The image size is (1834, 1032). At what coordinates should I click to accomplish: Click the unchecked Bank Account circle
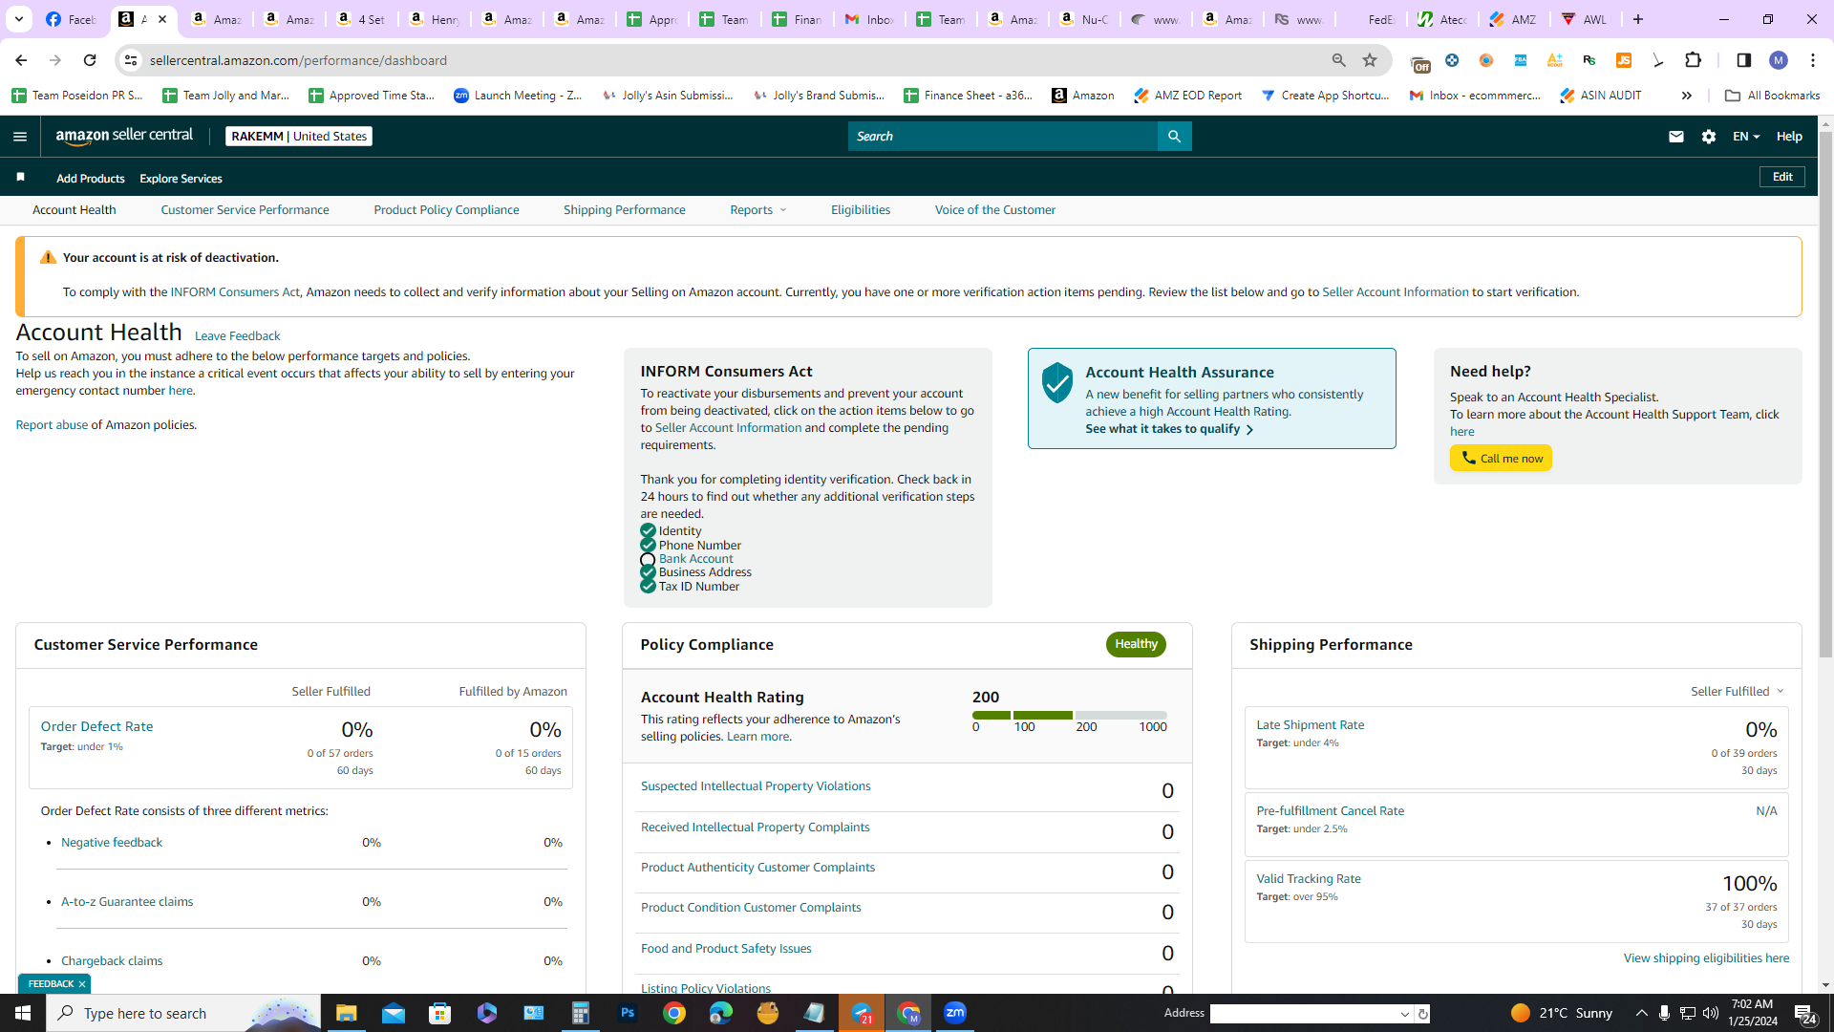tap(648, 560)
